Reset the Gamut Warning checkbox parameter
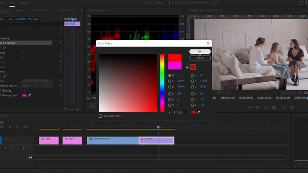 point(61,90)
